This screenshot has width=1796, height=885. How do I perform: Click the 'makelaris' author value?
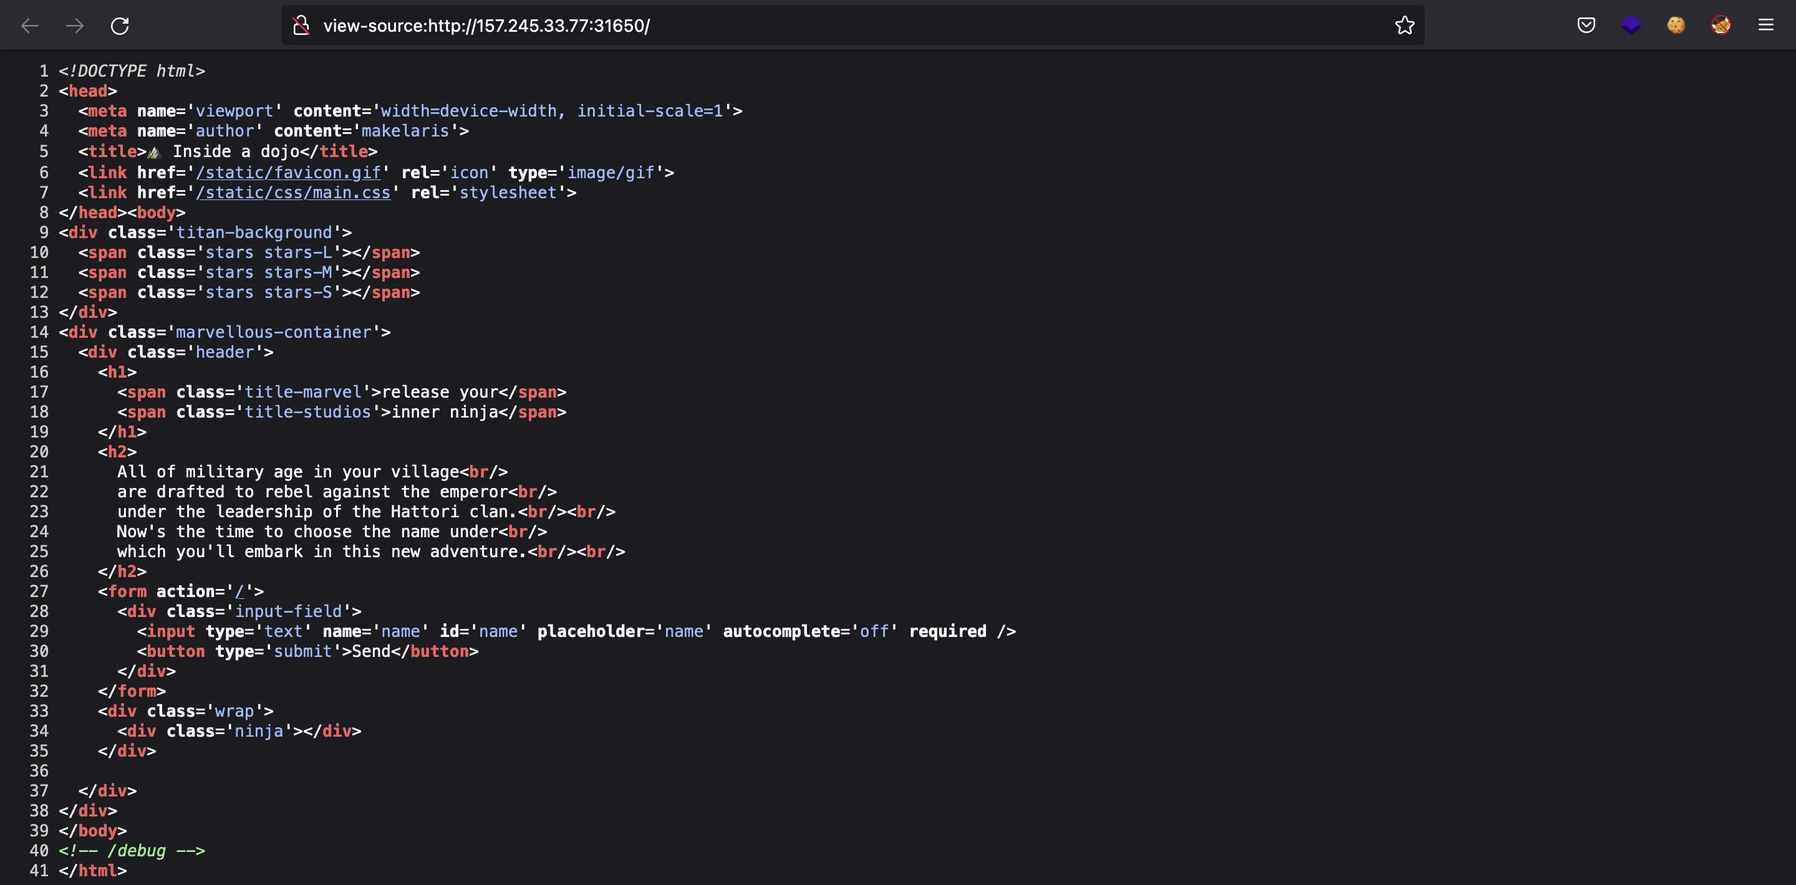click(x=405, y=131)
